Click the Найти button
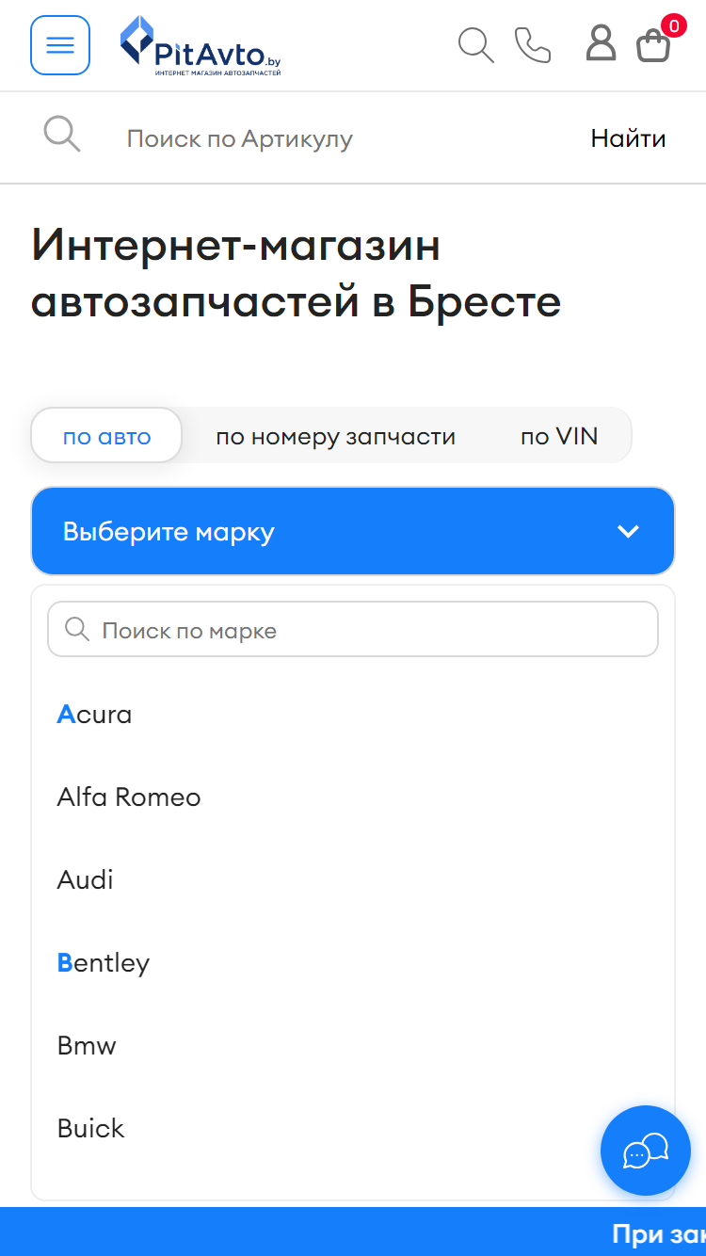The image size is (706, 1256). click(x=628, y=138)
